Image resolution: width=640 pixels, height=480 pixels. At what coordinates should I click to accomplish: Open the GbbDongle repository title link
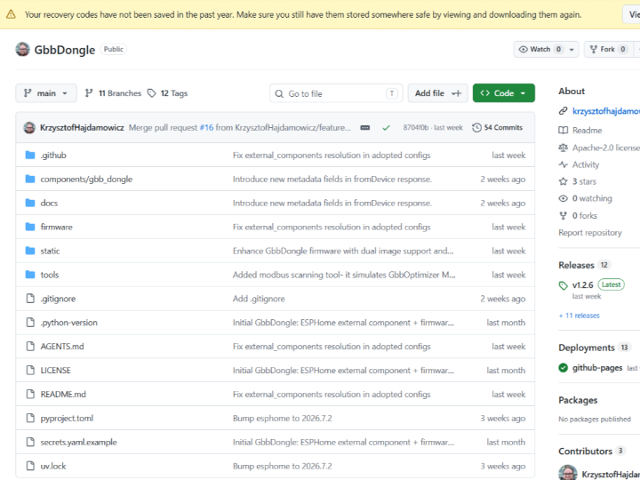click(65, 50)
